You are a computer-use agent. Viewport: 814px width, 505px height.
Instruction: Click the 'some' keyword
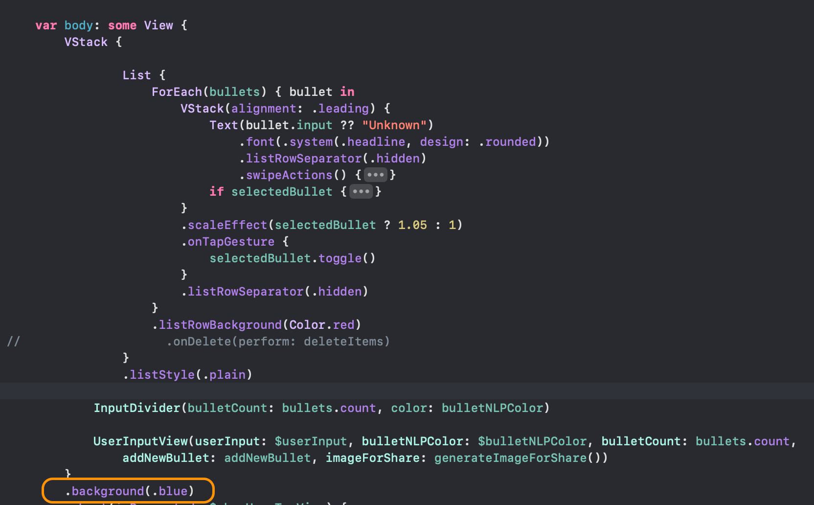click(122, 25)
